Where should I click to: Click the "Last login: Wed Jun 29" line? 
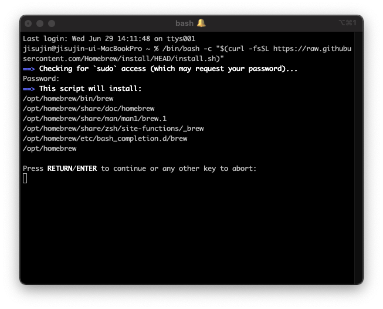click(x=109, y=39)
